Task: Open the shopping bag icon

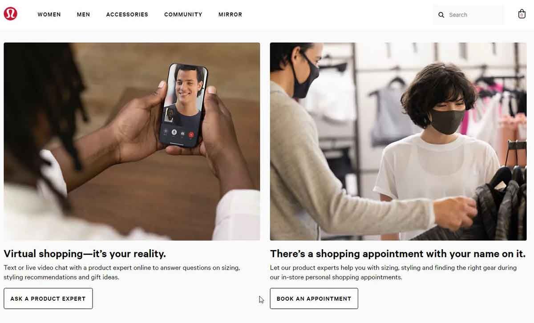Action: point(522,14)
